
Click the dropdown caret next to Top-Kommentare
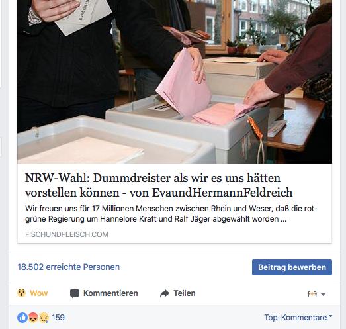coord(330,316)
